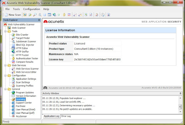Open HTTP Sniffer globe toolbar icon
This screenshot has height=125, width=185.
(54, 15)
